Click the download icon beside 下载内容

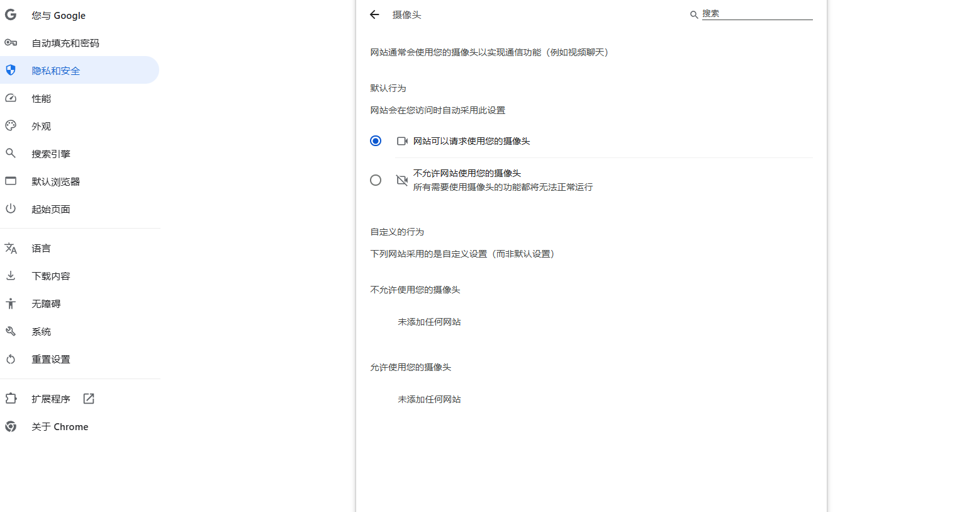pyautogui.click(x=11, y=275)
